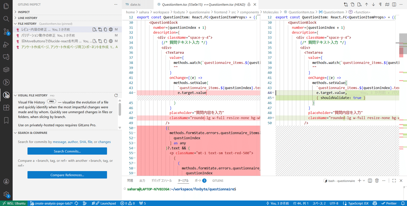407x206 pixels.
Task: Split the editor using the split icon
Action: point(394,4)
